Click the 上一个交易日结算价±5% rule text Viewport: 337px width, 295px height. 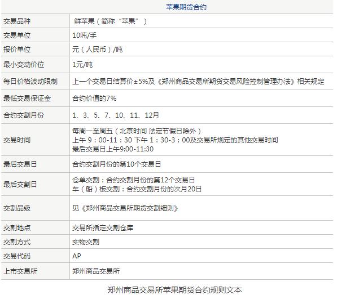(x=198, y=82)
